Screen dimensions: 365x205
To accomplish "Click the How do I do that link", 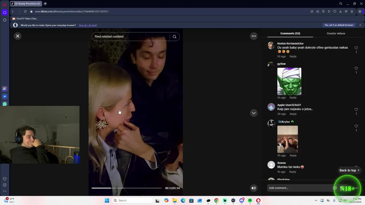I will pos(88,25).
